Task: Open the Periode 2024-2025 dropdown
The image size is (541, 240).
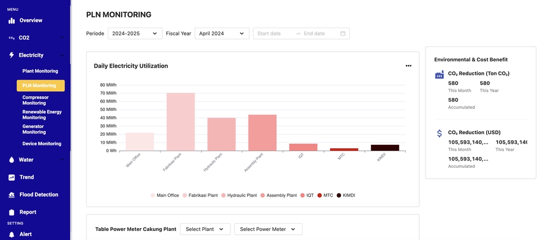Action: click(135, 33)
